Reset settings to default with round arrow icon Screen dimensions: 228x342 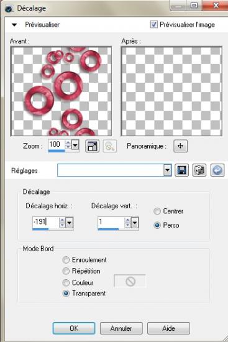click(217, 170)
